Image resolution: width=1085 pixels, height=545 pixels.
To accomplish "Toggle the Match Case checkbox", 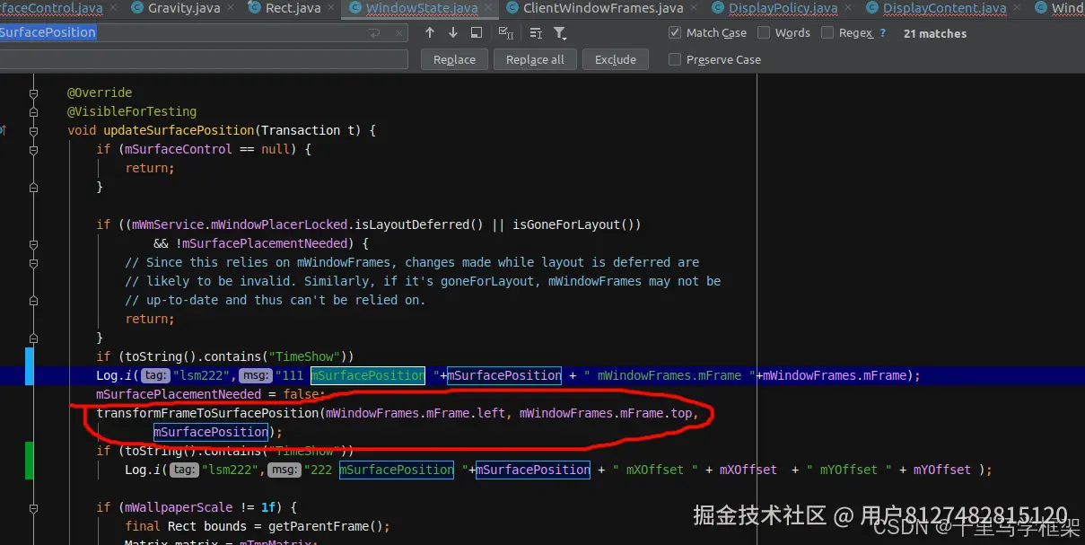I will (x=675, y=33).
